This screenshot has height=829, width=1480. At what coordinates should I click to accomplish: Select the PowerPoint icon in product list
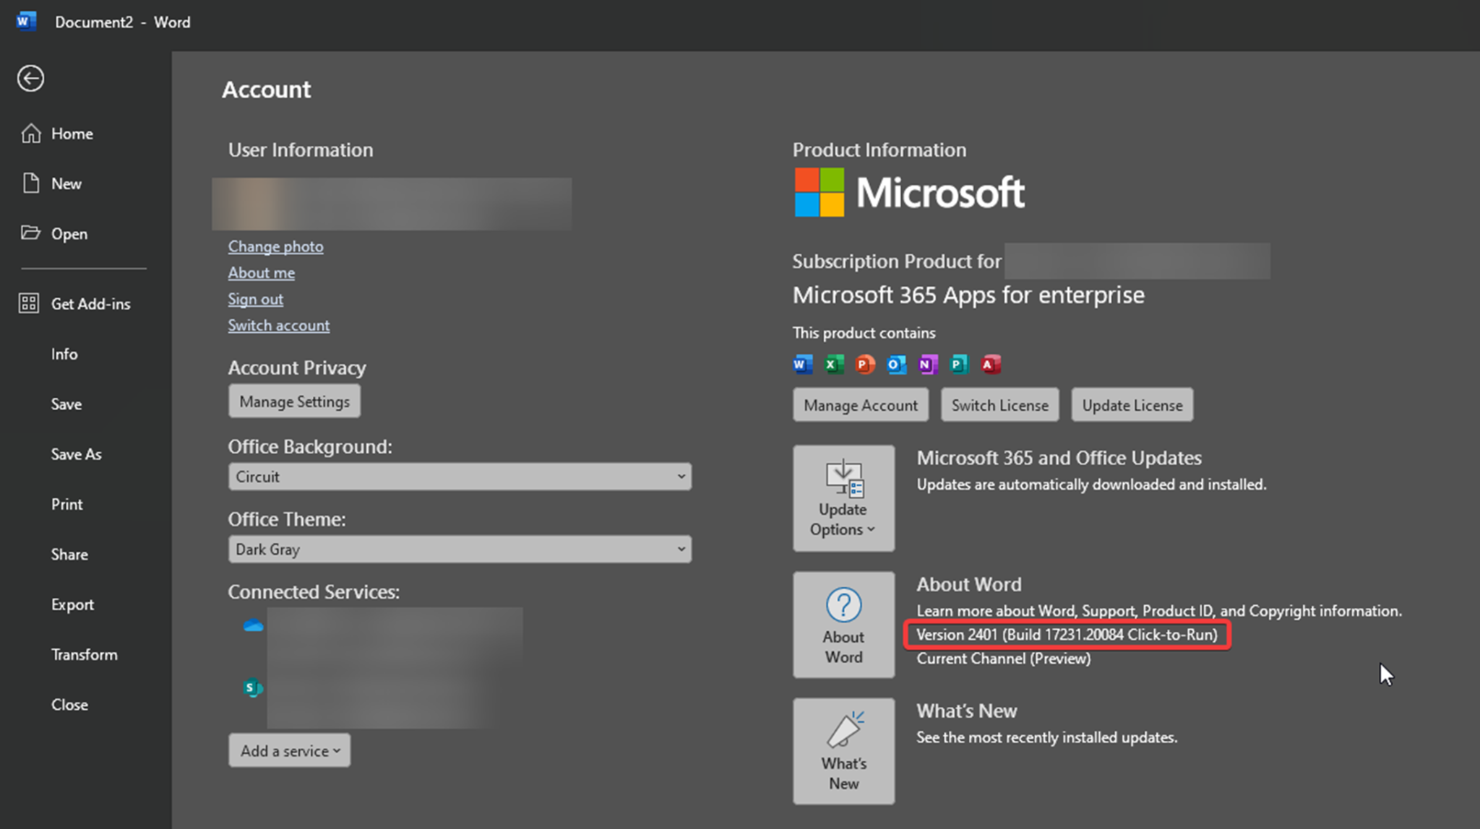point(864,364)
